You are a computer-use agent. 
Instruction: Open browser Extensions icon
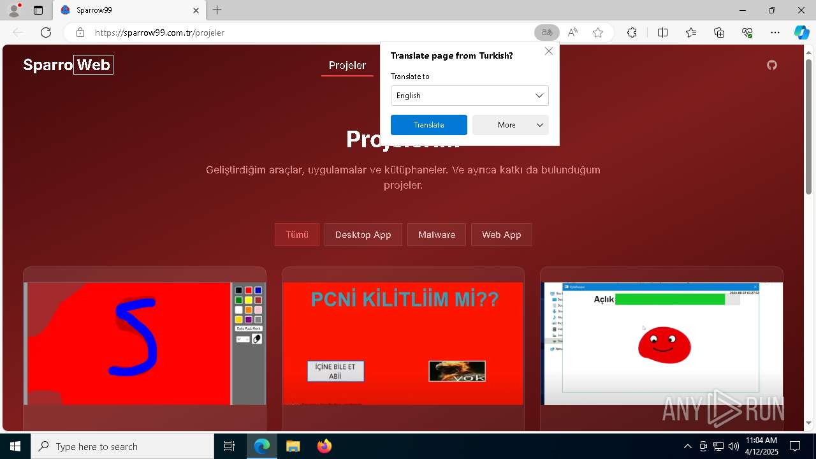632,33
